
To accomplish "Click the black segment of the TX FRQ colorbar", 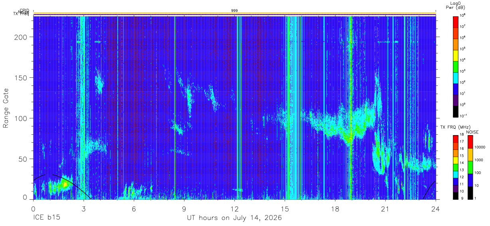I will click(456, 196).
